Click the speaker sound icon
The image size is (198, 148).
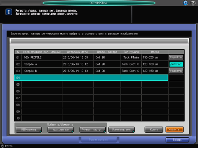click(x=185, y=3)
